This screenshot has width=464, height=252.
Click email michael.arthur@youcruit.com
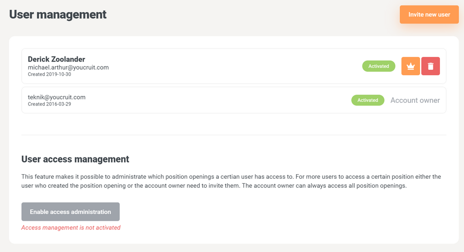68,67
